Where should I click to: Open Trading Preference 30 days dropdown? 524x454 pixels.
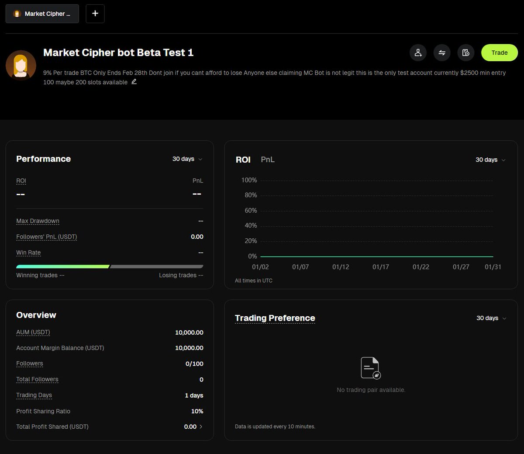491,318
